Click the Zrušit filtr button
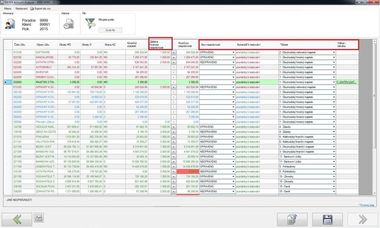380x228 pixels. click(x=110, y=30)
